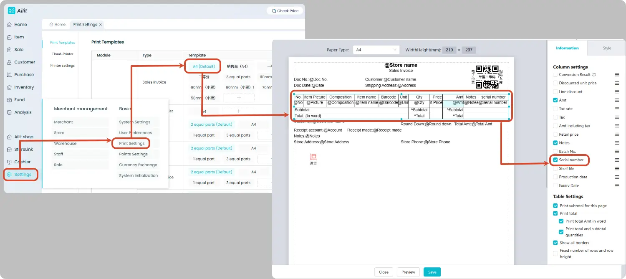Select Cloud-Printer in side menu
This screenshot has width=626, height=279.
coord(63,54)
